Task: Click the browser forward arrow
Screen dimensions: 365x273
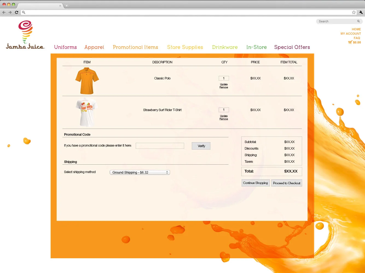Action: click(10, 12)
